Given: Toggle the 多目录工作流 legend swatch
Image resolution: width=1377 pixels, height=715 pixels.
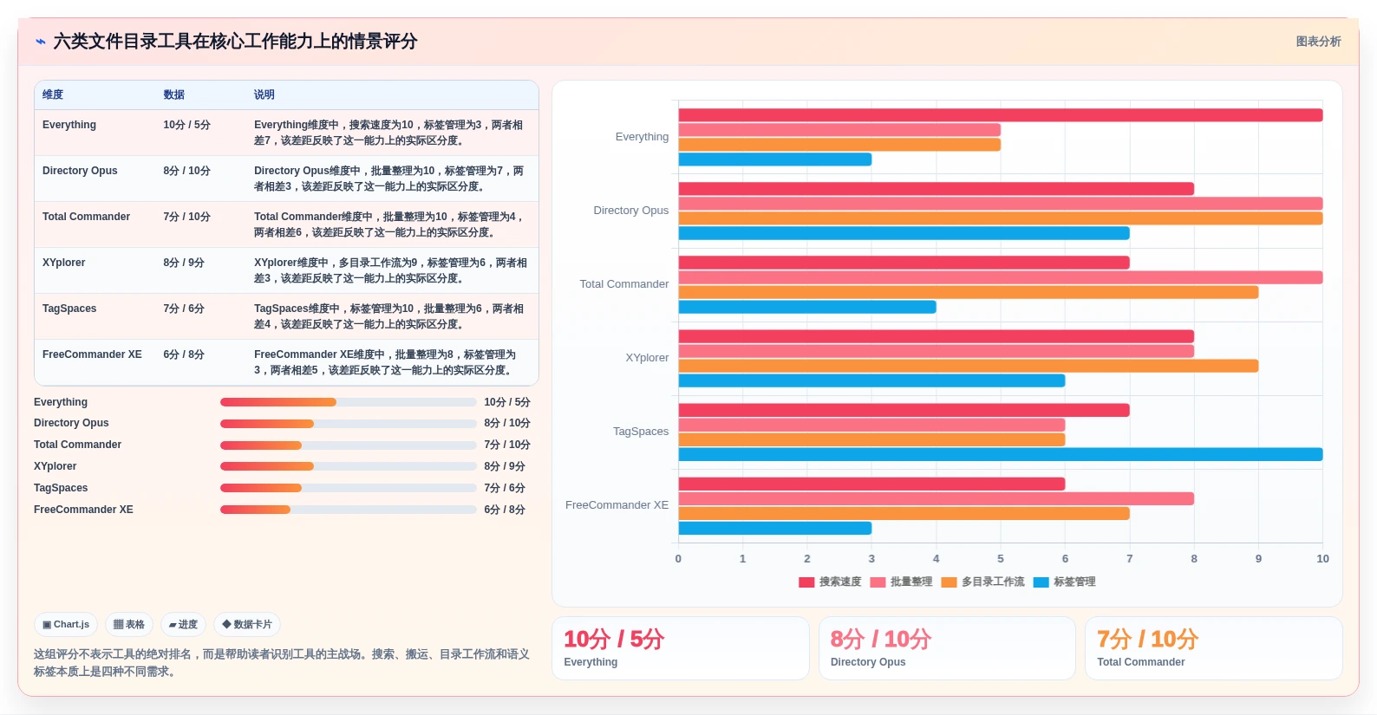Looking at the screenshot, I should (949, 582).
